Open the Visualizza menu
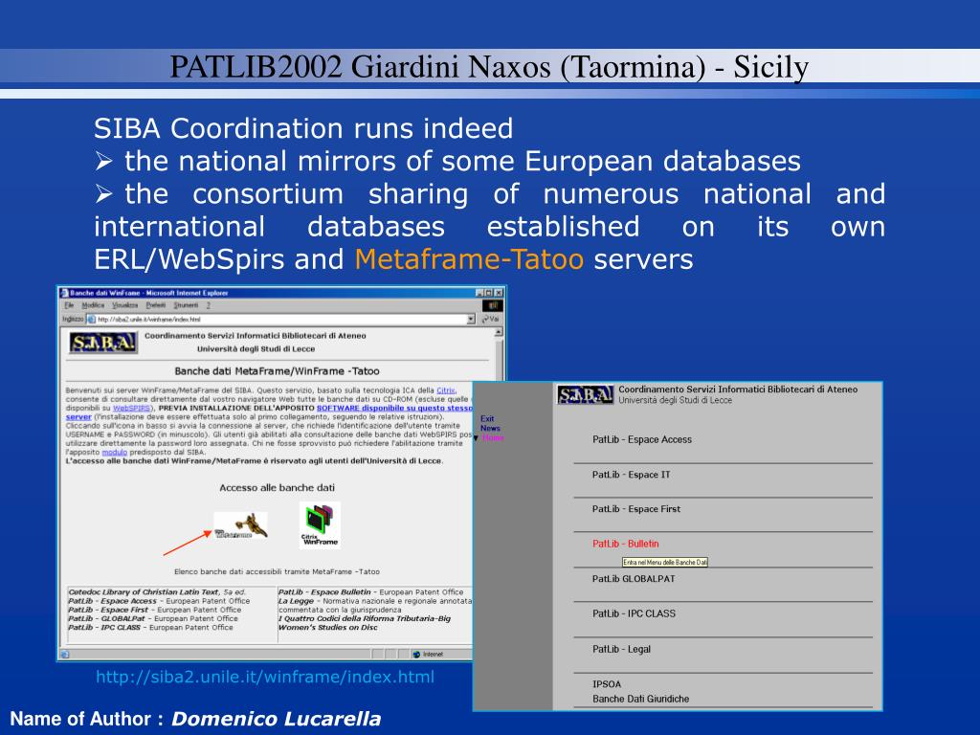Viewport: 980px width, 735px height. pyautogui.click(x=125, y=305)
